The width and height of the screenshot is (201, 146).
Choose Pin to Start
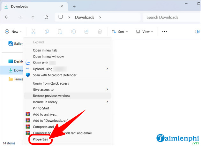pos(67,108)
